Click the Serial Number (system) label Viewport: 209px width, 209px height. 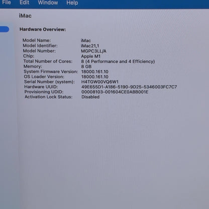click(49, 82)
